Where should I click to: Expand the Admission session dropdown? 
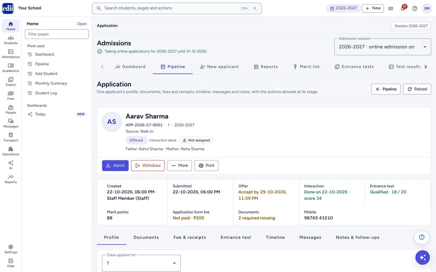pos(383,47)
